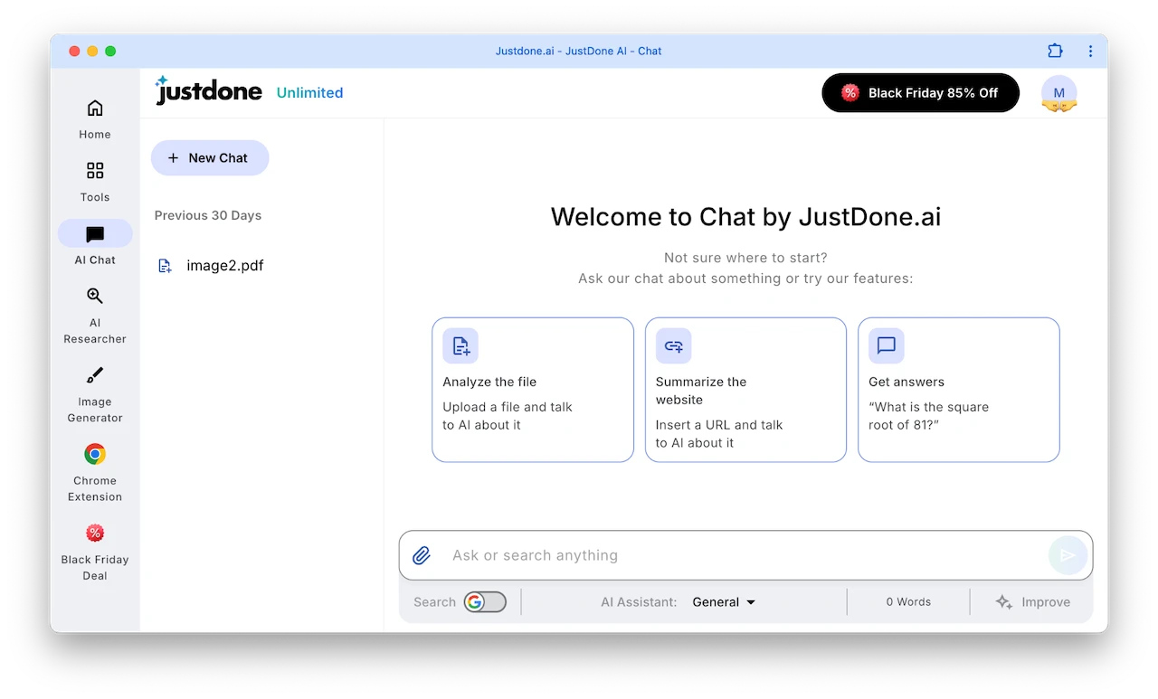Click the paperclip attachment icon
The image size is (1158, 699).
[x=422, y=555]
